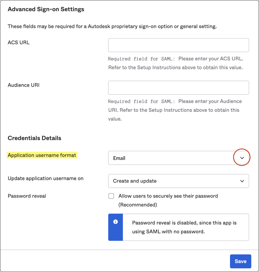Focus the Audience URI text box
259x272 pixels.
(179, 88)
